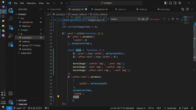The image size is (196, 110).
Task: Expand the TIMELINE section
Action: pos(23,104)
